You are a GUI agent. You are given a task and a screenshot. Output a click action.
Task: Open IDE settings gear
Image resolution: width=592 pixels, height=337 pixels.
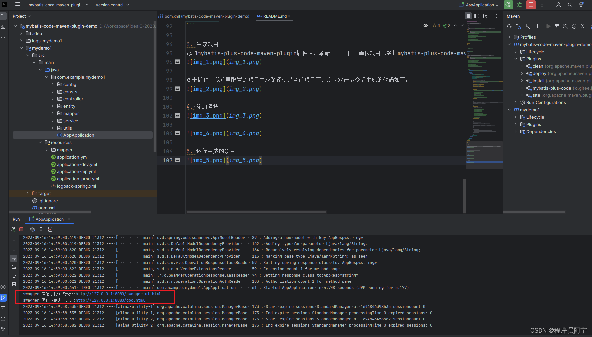point(581,5)
